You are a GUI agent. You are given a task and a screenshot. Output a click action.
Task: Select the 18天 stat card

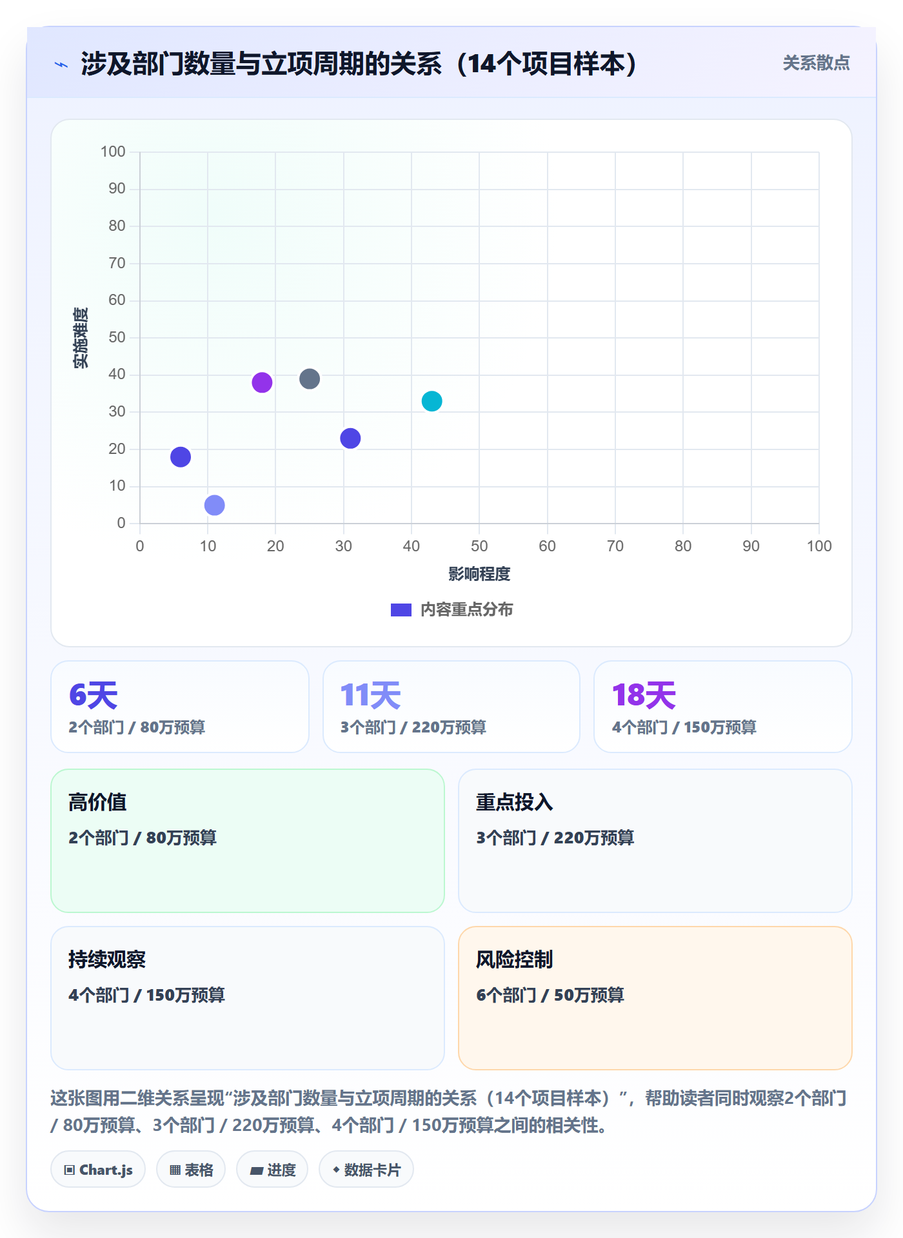coord(723,707)
